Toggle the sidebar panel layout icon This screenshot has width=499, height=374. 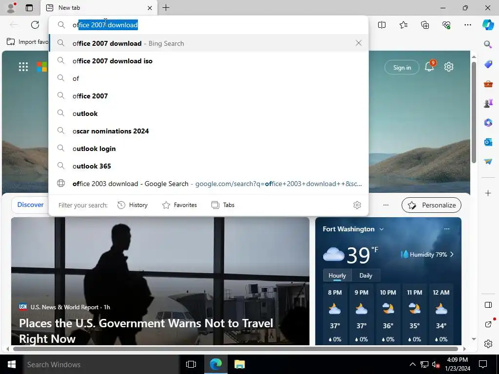point(488,305)
